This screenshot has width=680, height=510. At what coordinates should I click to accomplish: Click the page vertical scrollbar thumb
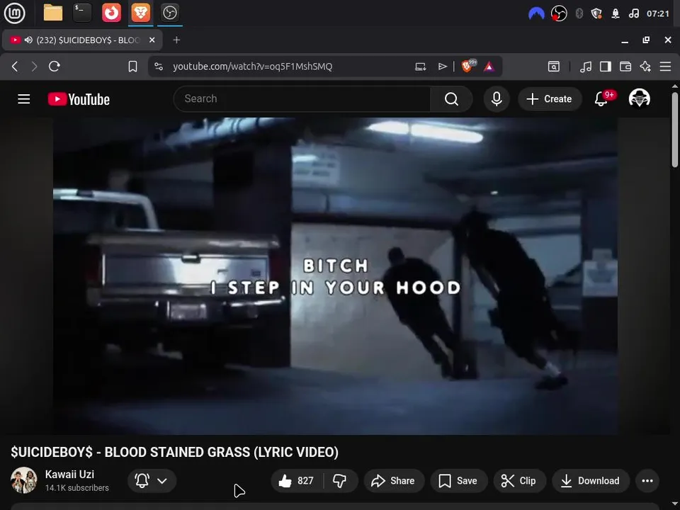(675, 130)
